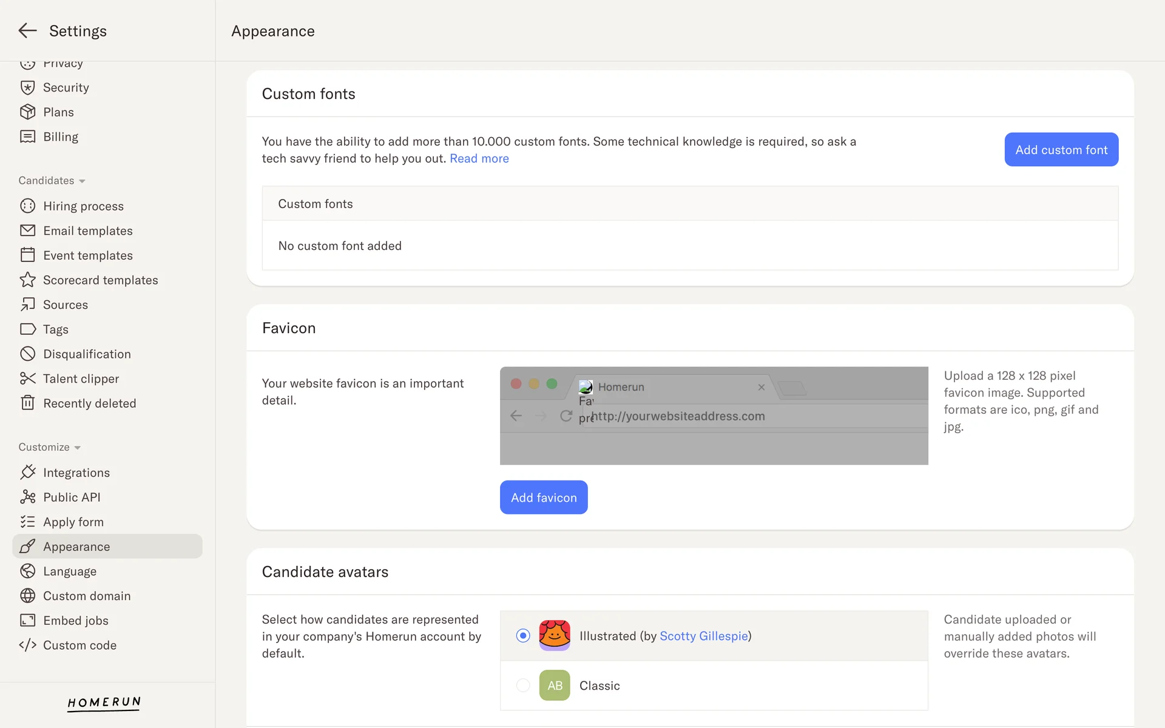Collapse the Customize section

(49, 447)
